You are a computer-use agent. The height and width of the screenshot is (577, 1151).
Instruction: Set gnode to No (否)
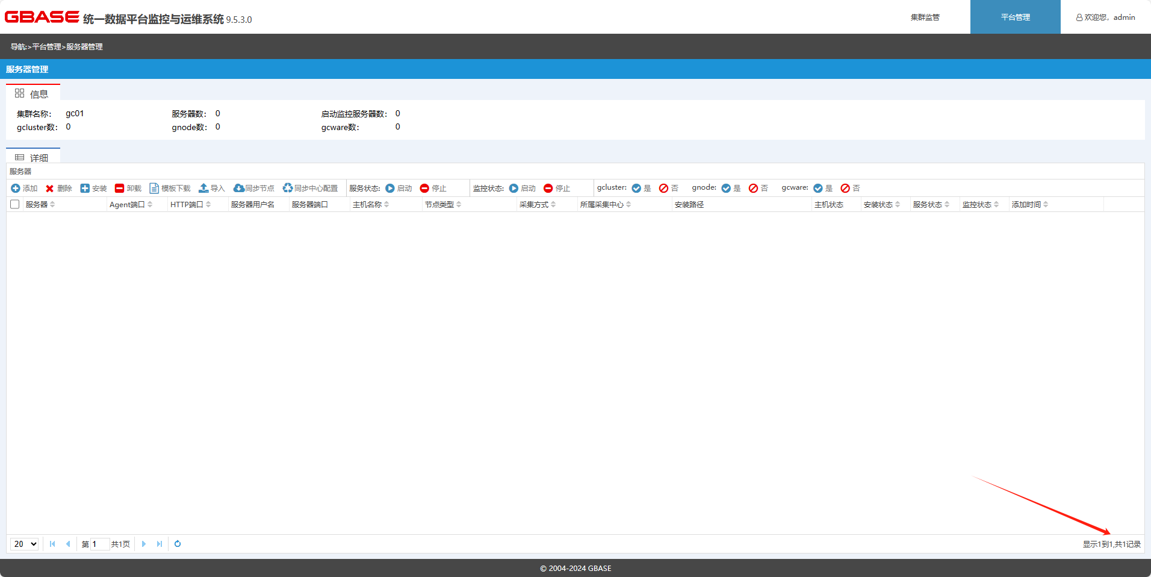759,189
